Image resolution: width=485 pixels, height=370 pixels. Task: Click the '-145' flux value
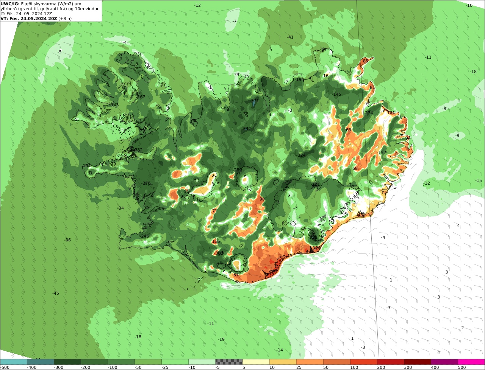pos(336,94)
